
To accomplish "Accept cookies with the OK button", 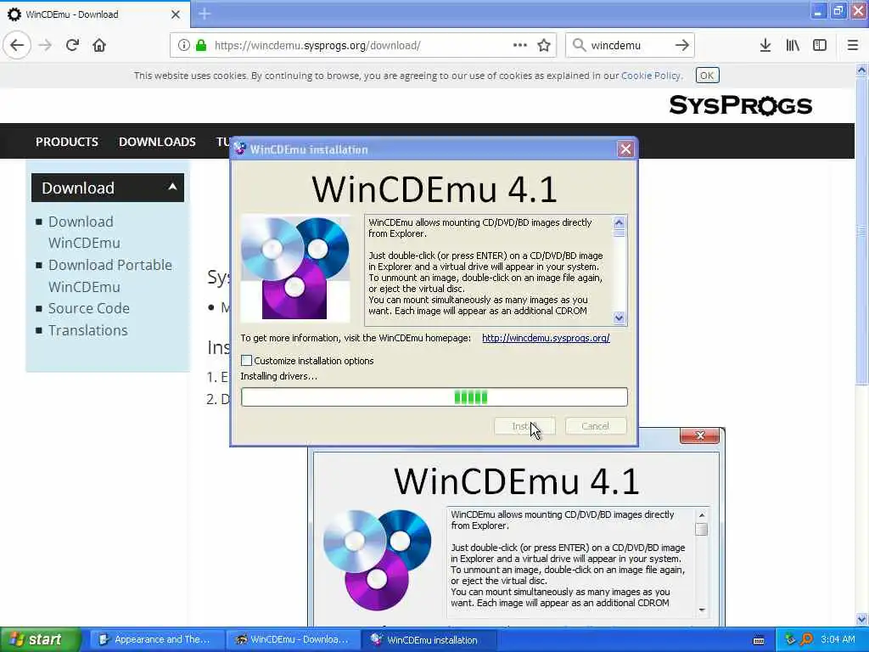I will pos(707,76).
